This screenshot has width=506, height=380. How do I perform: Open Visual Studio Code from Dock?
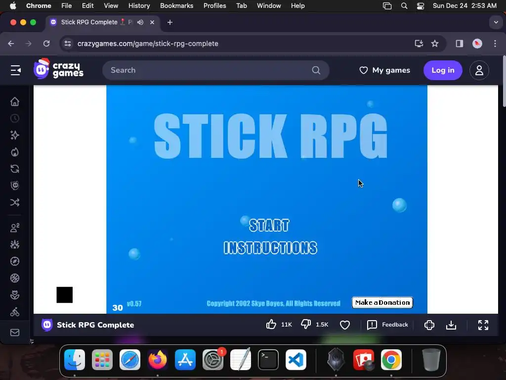(296, 360)
